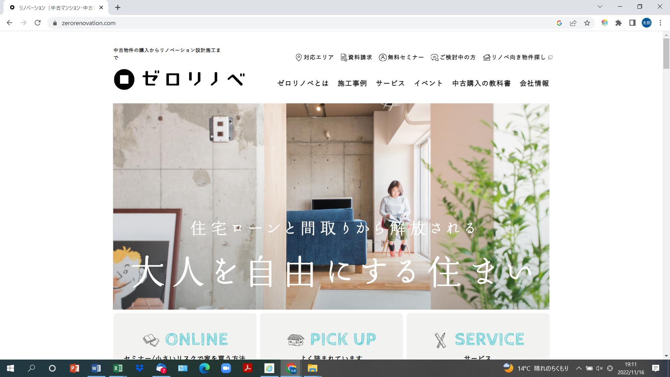Click the page vertical scrollbar thumb
The width and height of the screenshot is (670, 377).
tap(666, 53)
